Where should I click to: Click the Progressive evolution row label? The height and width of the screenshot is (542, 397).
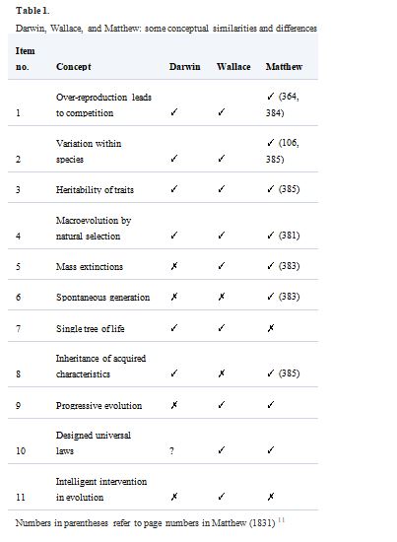pos(99,405)
